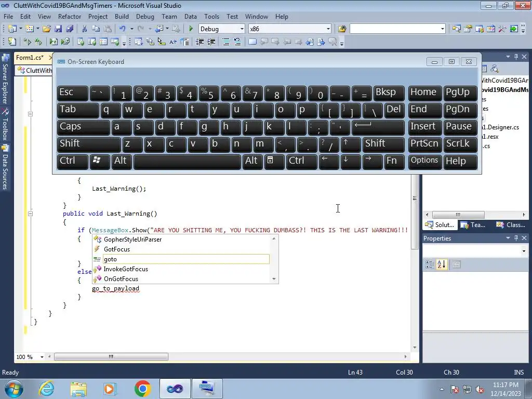The height and width of the screenshot is (399, 532).
Task: Open the Properties Window toolbar icon
Action: 468,29
